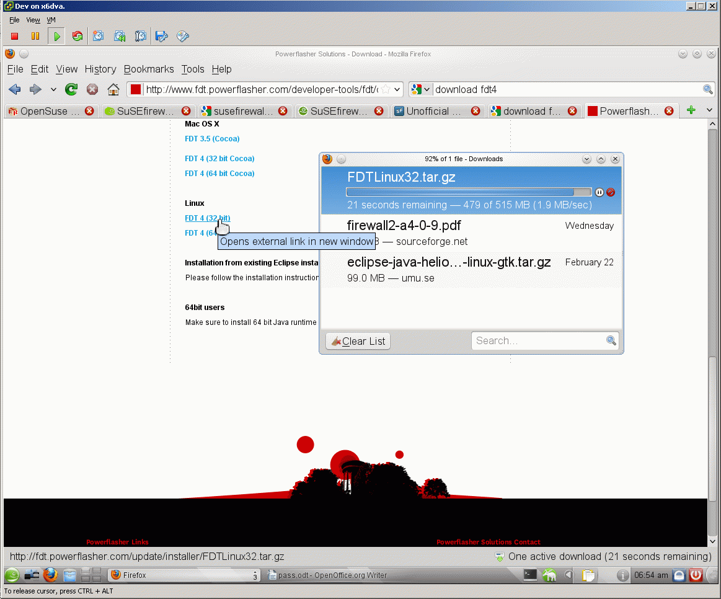The height and width of the screenshot is (599, 721).
Task: Click the FDT 4 (64 bit Cocoa) link
Action: pyautogui.click(x=219, y=174)
